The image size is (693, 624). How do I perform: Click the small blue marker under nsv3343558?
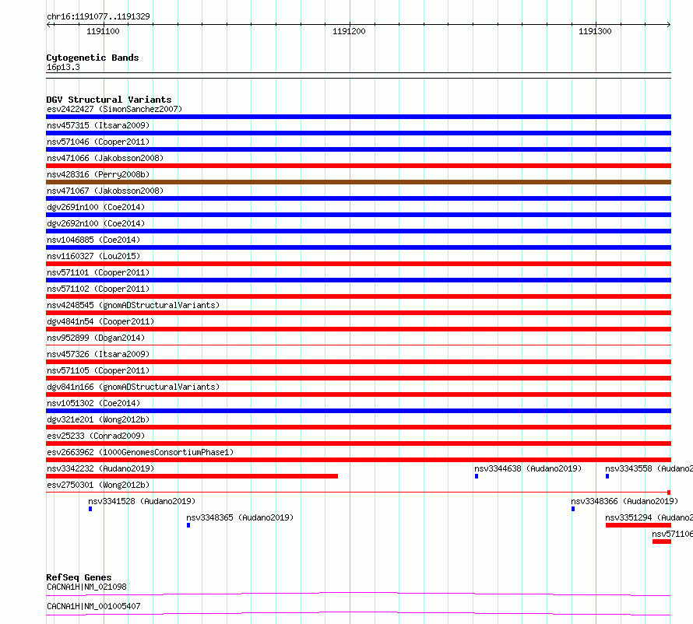point(607,476)
